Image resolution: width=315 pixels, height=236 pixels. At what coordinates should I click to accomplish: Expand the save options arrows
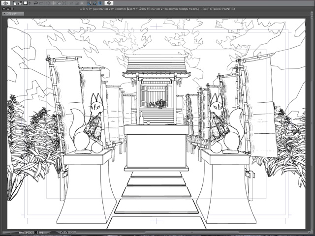point(30,3)
